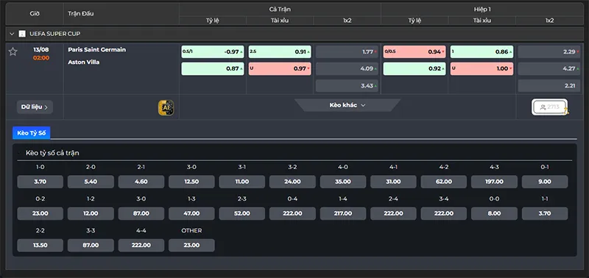The height and width of the screenshot is (278, 589).
Task: Select full-match handicap odds 0.87
Action: pos(213,68)
